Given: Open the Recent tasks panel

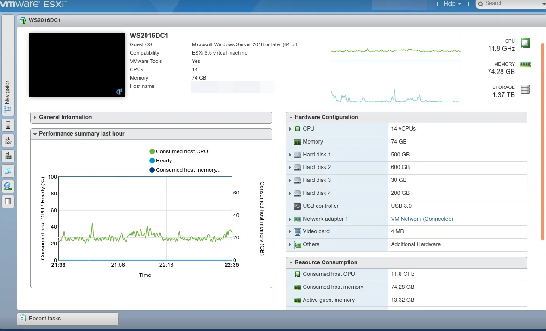Looking at the screenshot, I should coord(68,319).
